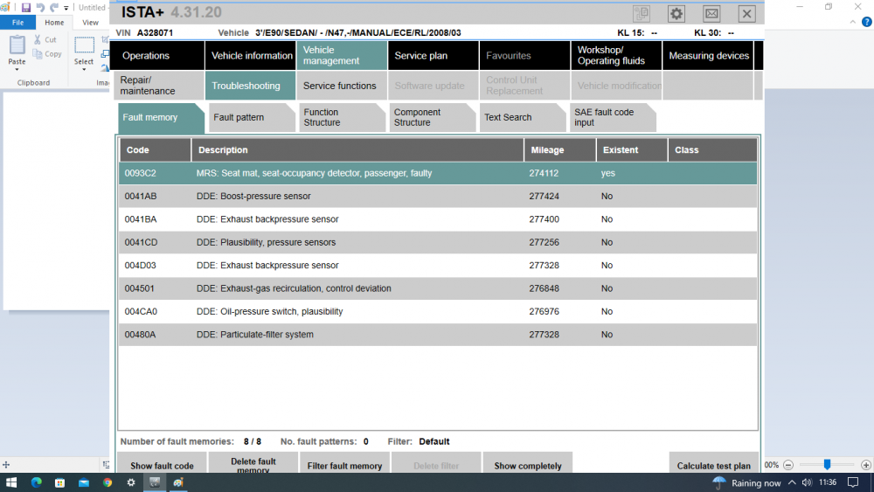Click the Paint save icon
Viewport: 874px width, 492px height.
click(x=25, y=7)
